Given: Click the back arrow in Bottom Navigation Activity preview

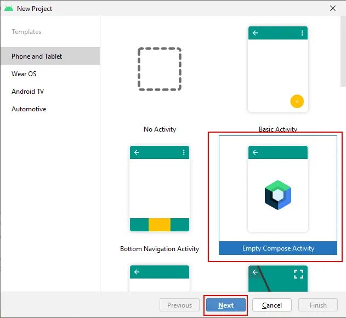Looking at the screenshot, I should click(137, 152).
